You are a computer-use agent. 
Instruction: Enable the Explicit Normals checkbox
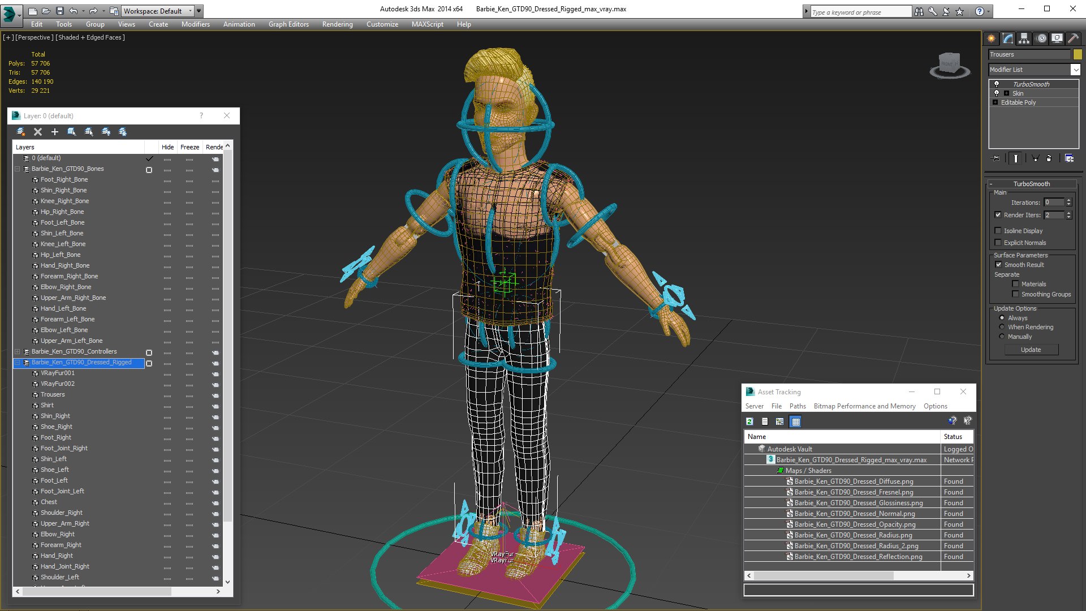tap(998, 243)
